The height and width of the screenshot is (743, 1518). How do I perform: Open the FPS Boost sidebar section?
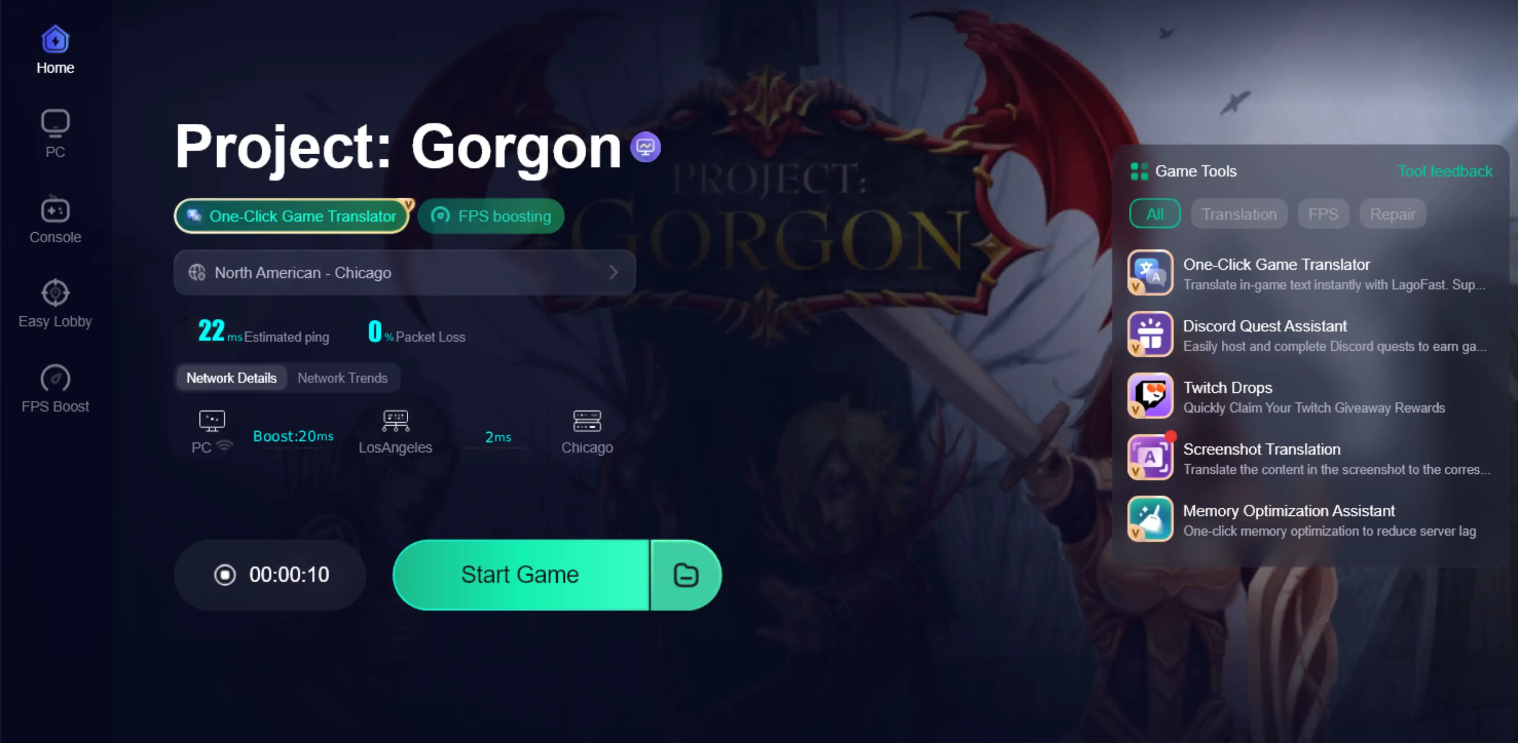[x=55, y=389]
